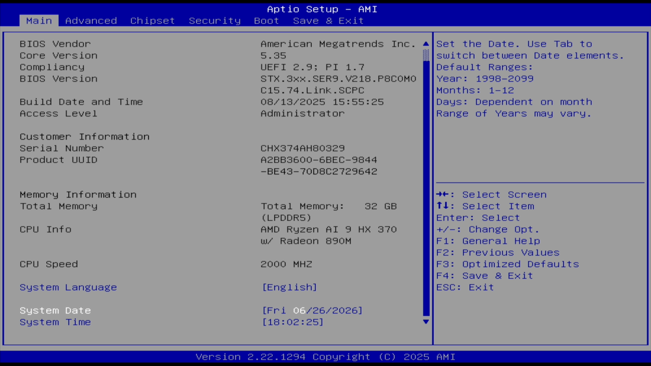Click the F1: General Help hint
Viewport: 651px width, 366px height.
pos(488,241)
